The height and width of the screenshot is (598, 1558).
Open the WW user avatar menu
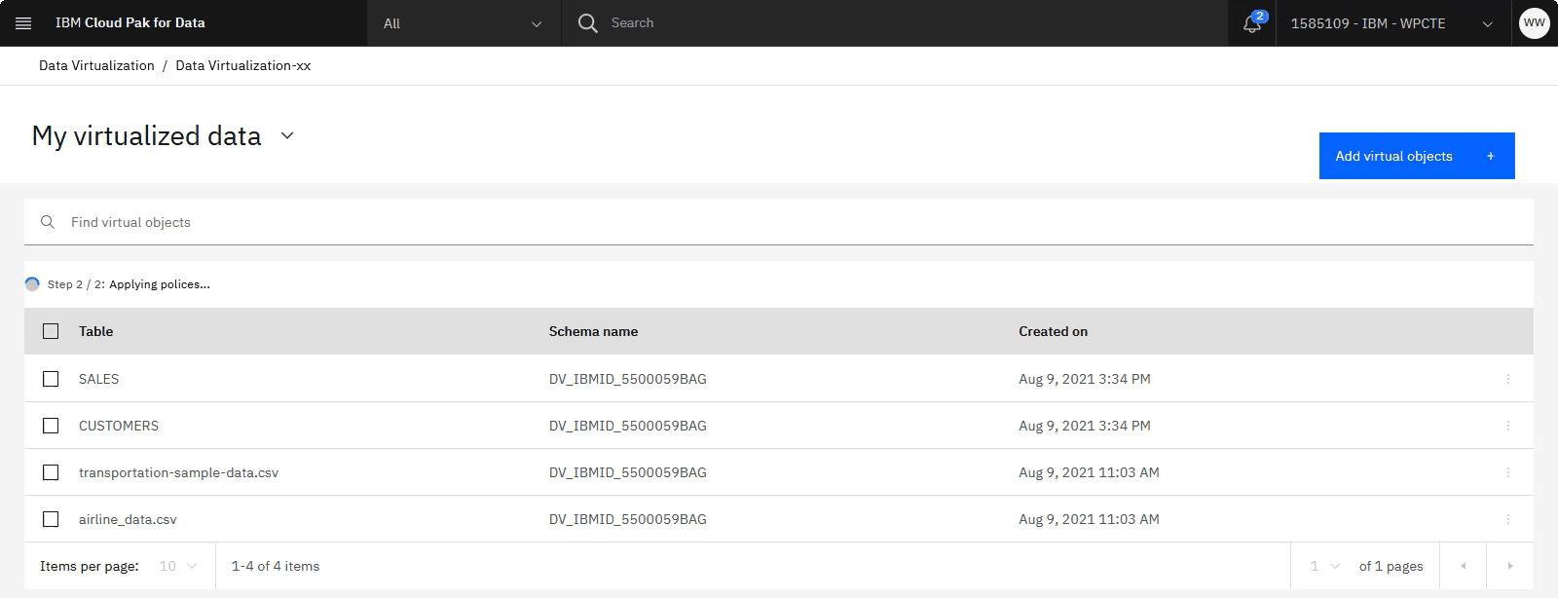(x=1534, y=23)
